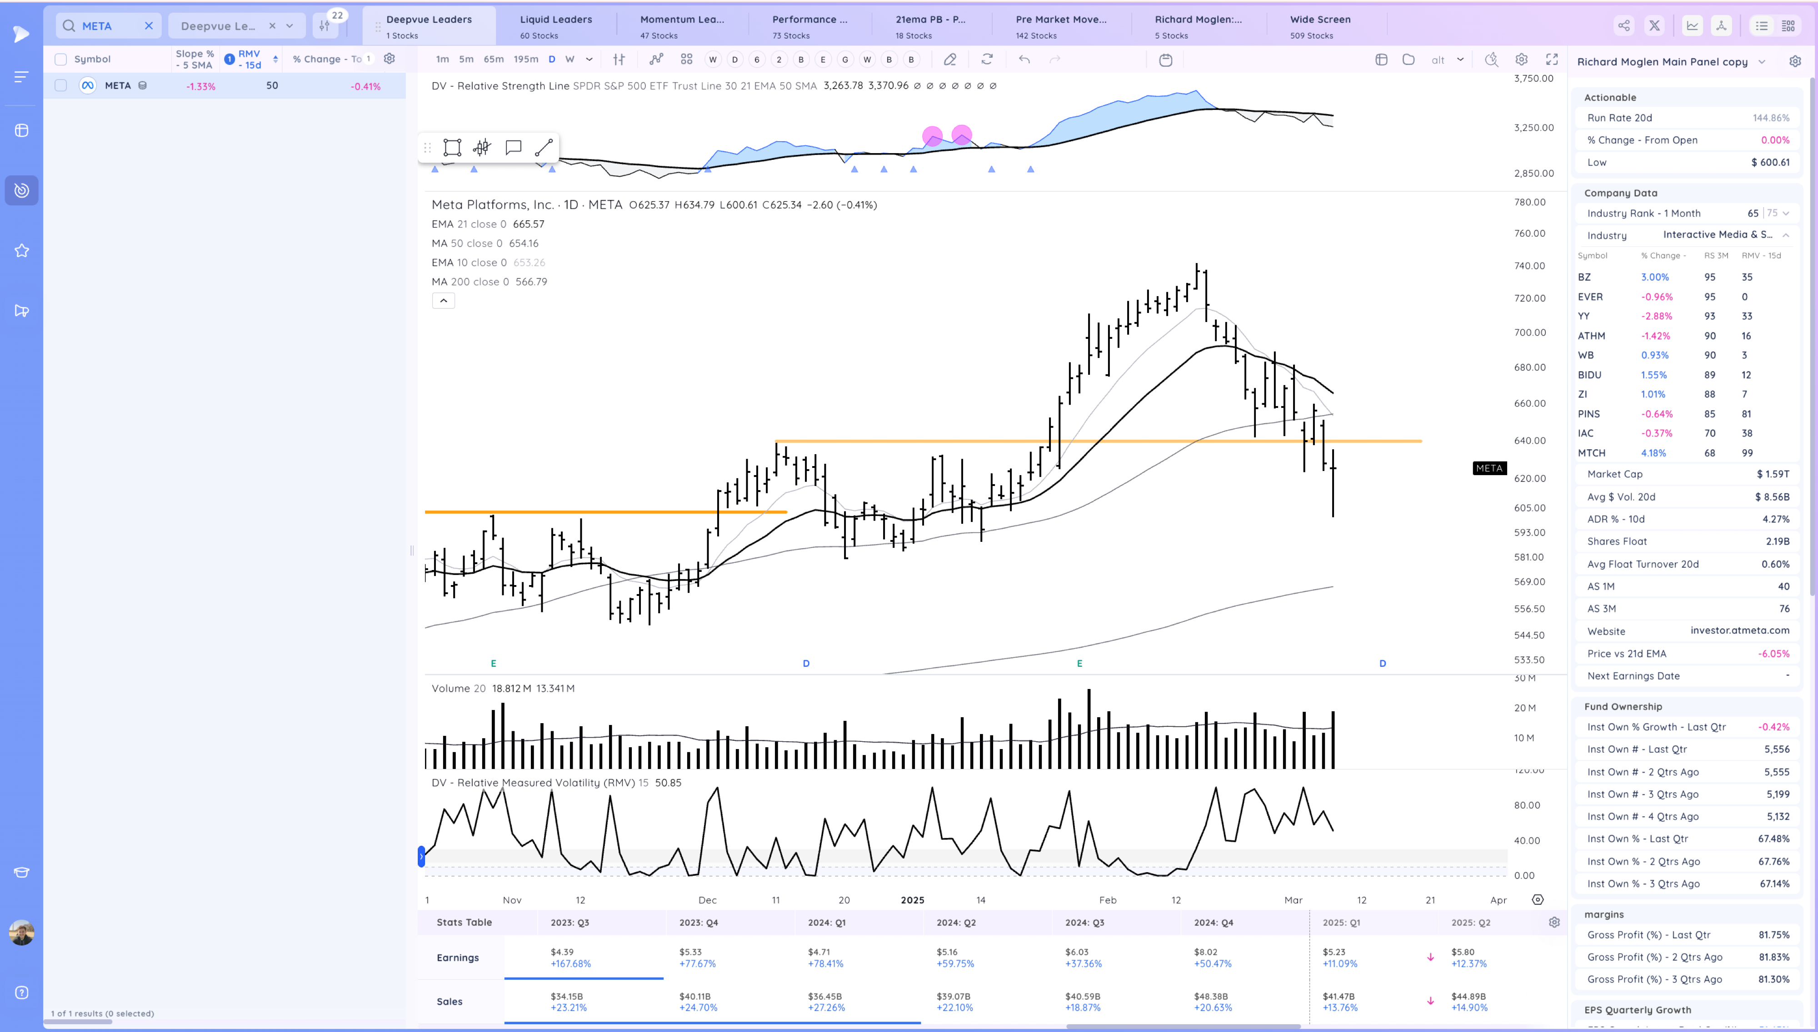Open the Performance ... tab
This screenshot has height=1032, width=1818.
[x=810, y=26]
